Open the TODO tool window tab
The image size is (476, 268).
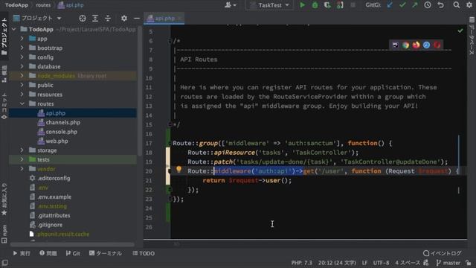pos(144,253)
